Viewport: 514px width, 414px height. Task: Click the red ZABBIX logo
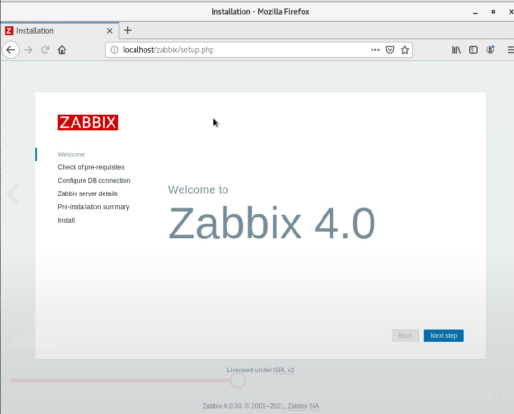tap(88, 123)
